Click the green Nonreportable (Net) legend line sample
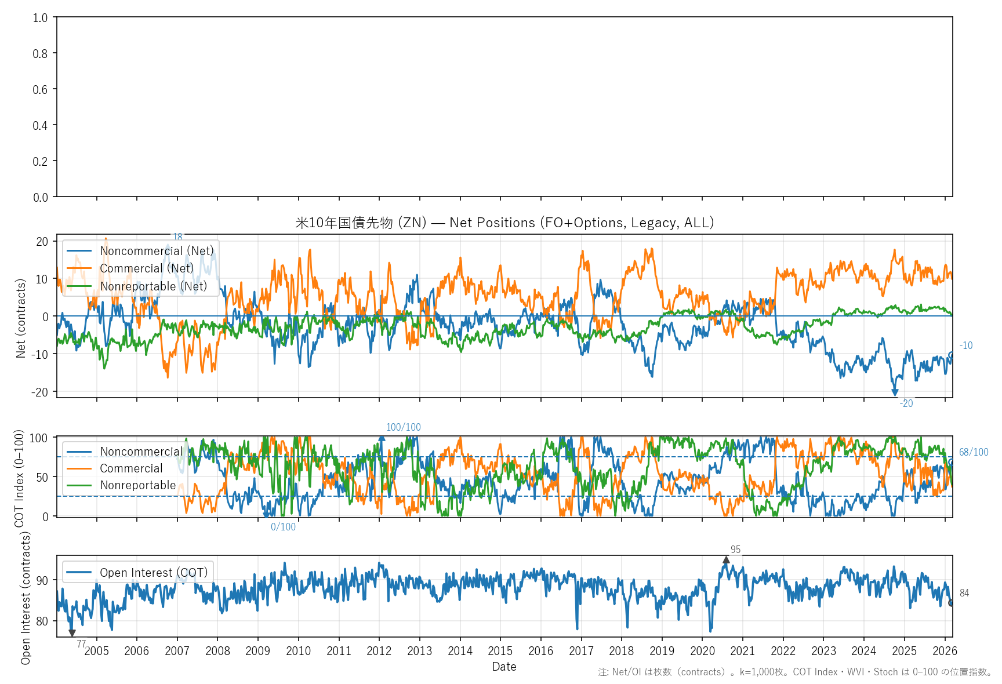Viewport: 1002px width, 684px height. [79, 286]
